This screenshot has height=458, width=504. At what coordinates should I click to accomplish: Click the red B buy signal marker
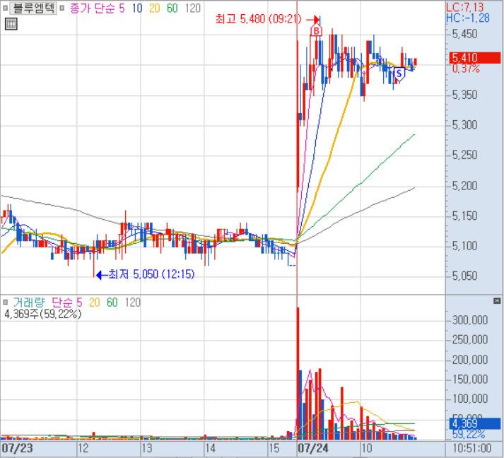(x=316, y=31)
